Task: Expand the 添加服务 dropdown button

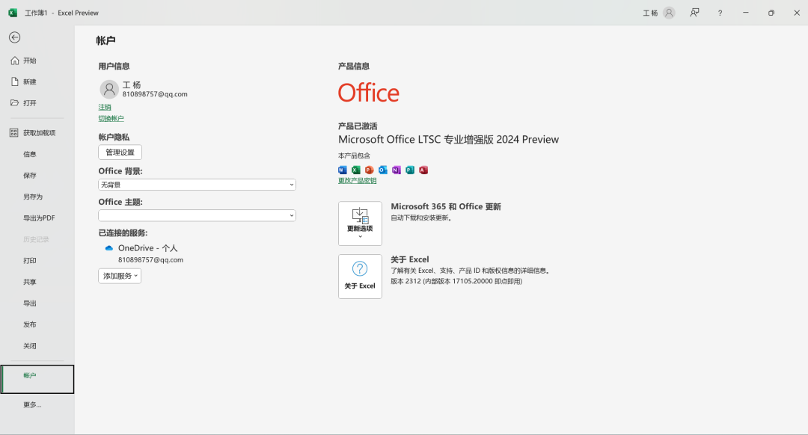Action: [x=120, y=276]
